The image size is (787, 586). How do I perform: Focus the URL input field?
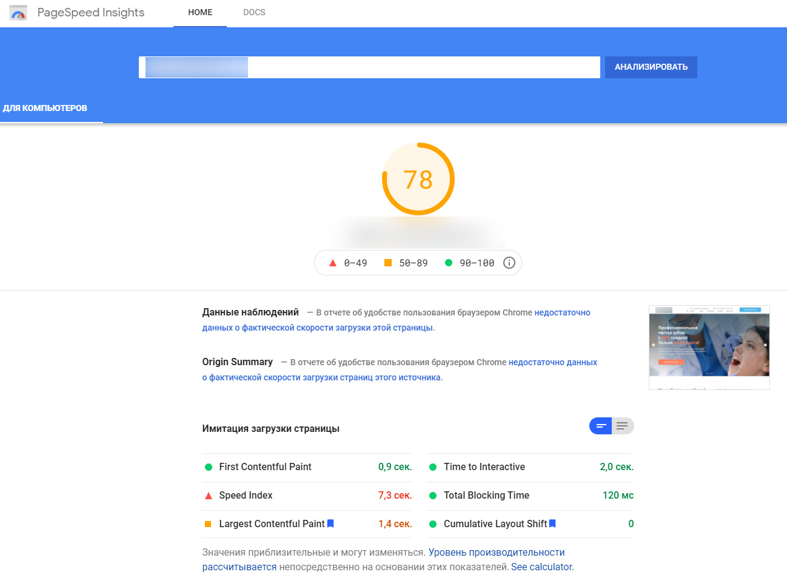[369, 67]
